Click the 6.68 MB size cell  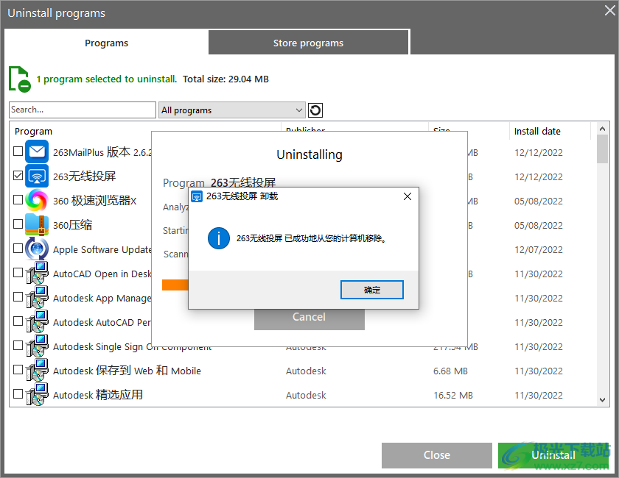tap(450, 371)
